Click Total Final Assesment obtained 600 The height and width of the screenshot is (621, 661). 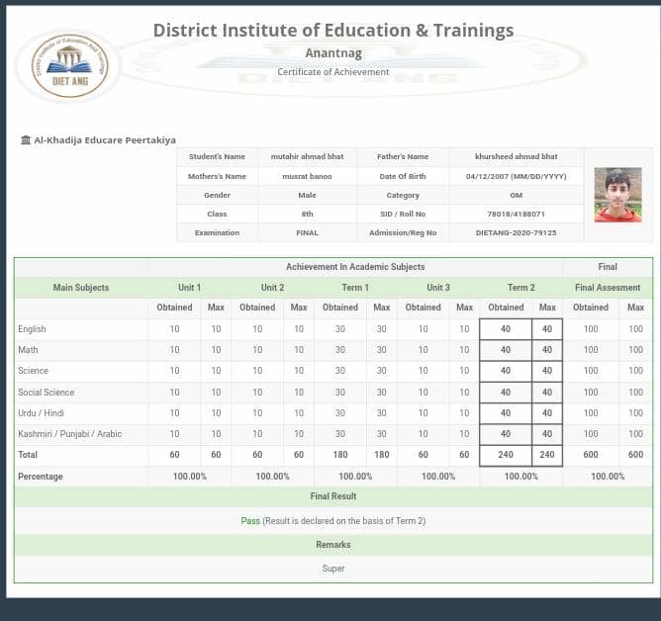pyautogui.click(x=591, y=455)
